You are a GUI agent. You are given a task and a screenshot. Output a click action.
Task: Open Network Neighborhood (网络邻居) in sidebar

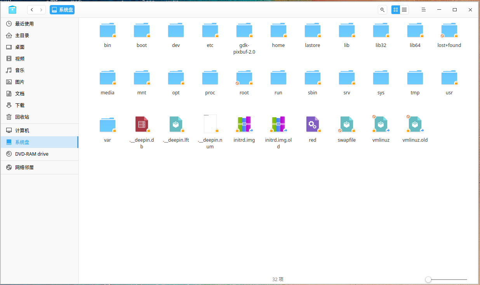pyautogui.click(x=40, y=167)
